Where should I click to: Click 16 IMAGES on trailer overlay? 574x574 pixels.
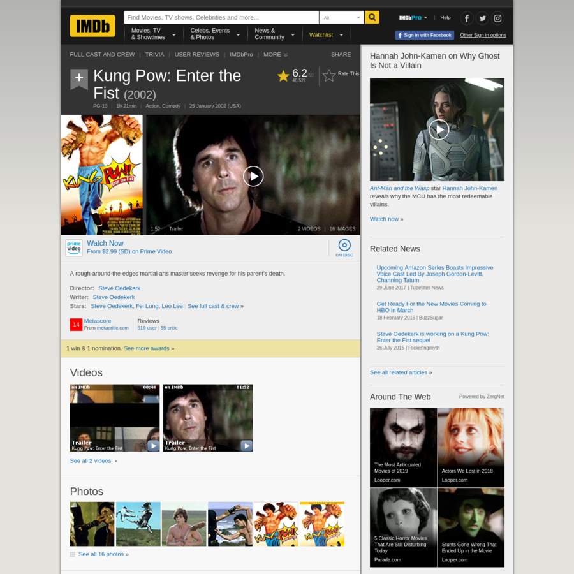pos(342,229)
